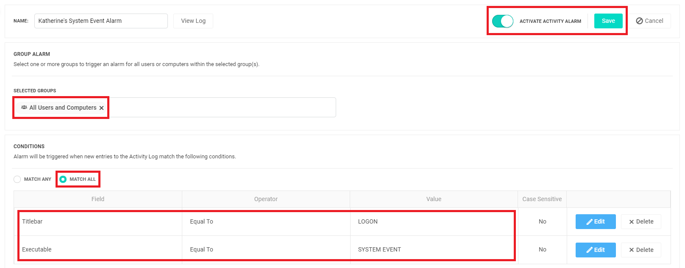Delete the Titlebar LOGON condition
Image resolution: width=685 pixels, height=268 pixels.
[641, 222]
